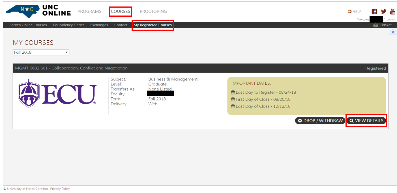This screenshot has height=193, width=397.
Task: Expand the Fall 2018 term dropdown
Action: click(x=41, y=52)
